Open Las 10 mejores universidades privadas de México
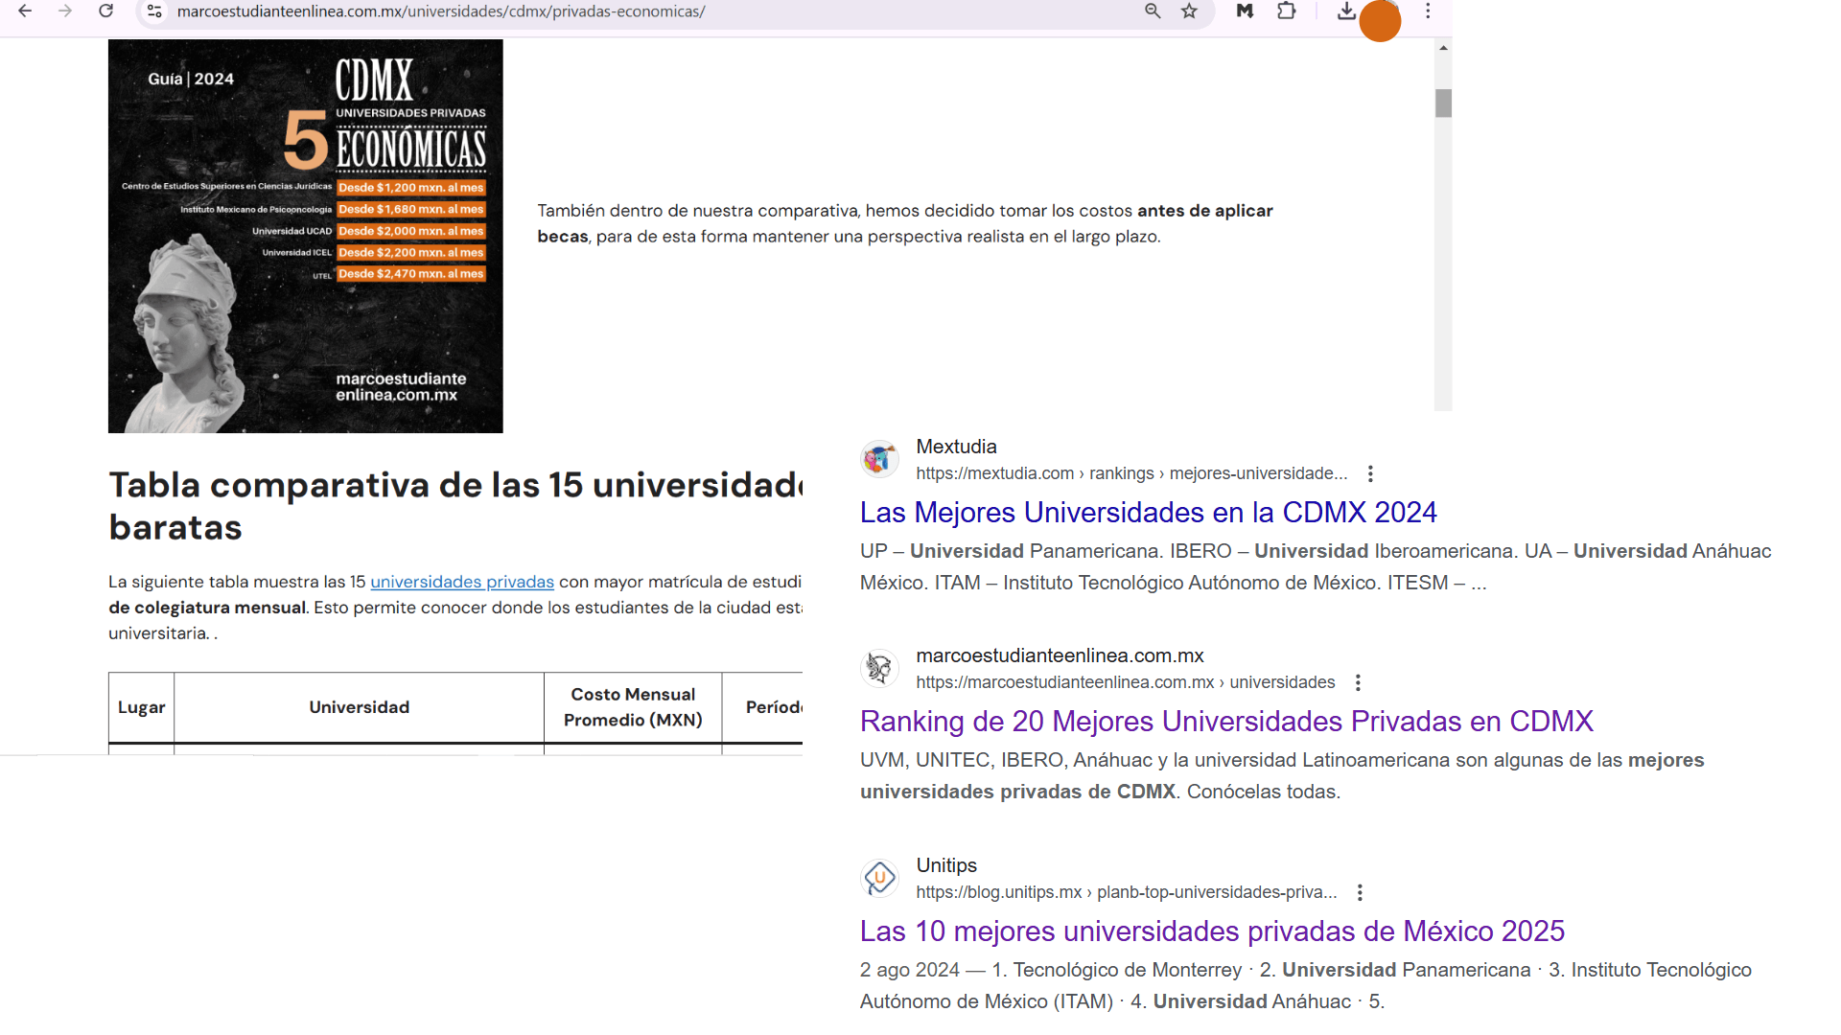Screen dimensions: 1841x1035 click(x=1212, y=931)
